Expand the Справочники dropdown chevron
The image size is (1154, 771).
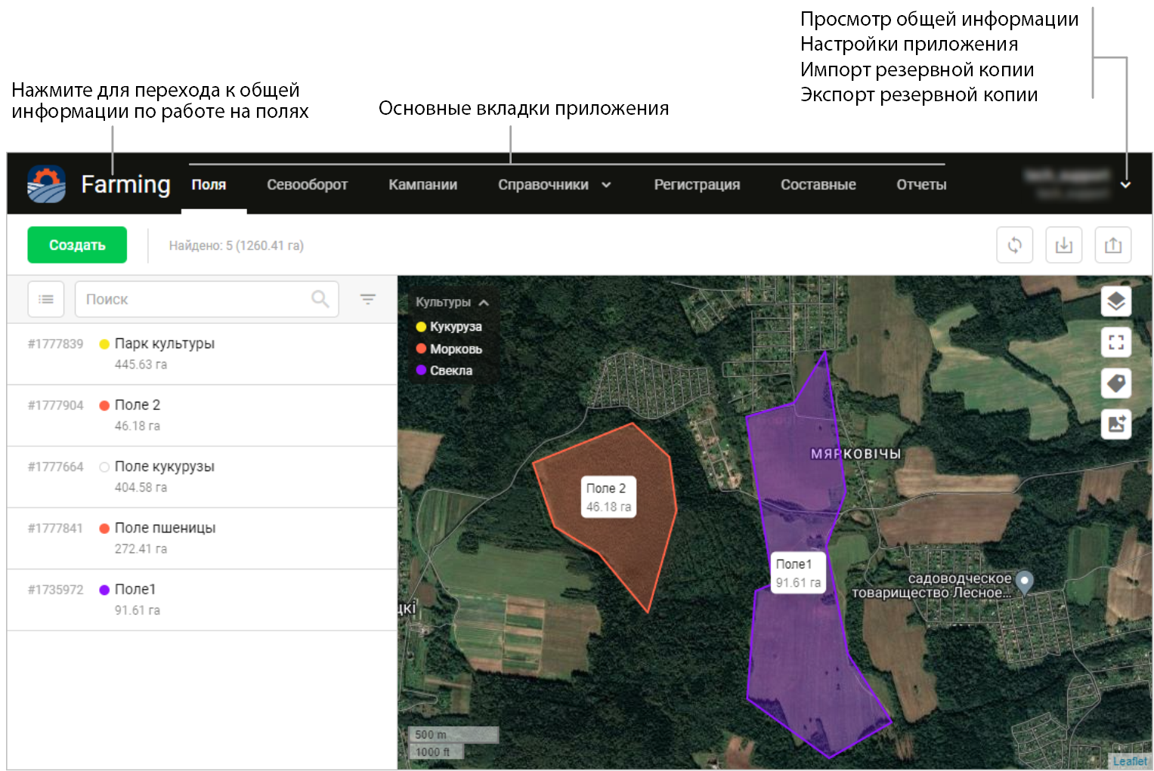606,185
